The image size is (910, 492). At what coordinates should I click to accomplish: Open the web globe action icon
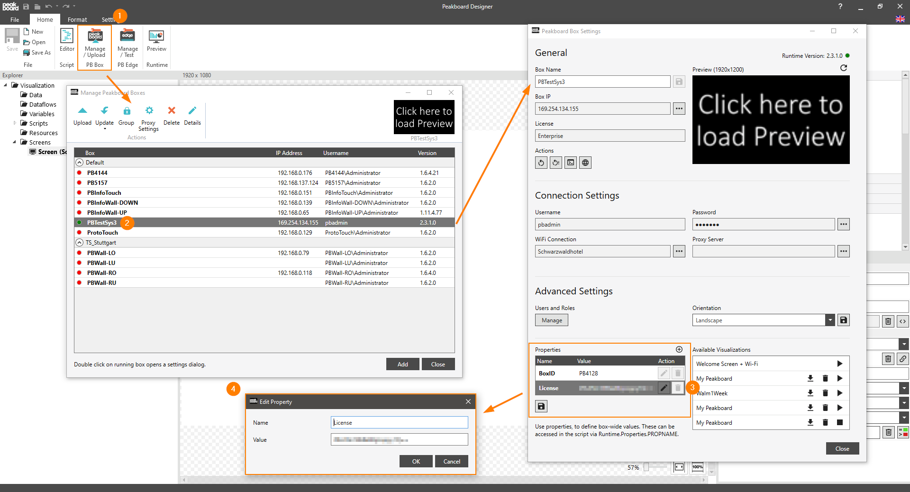(x=585, y=163)
